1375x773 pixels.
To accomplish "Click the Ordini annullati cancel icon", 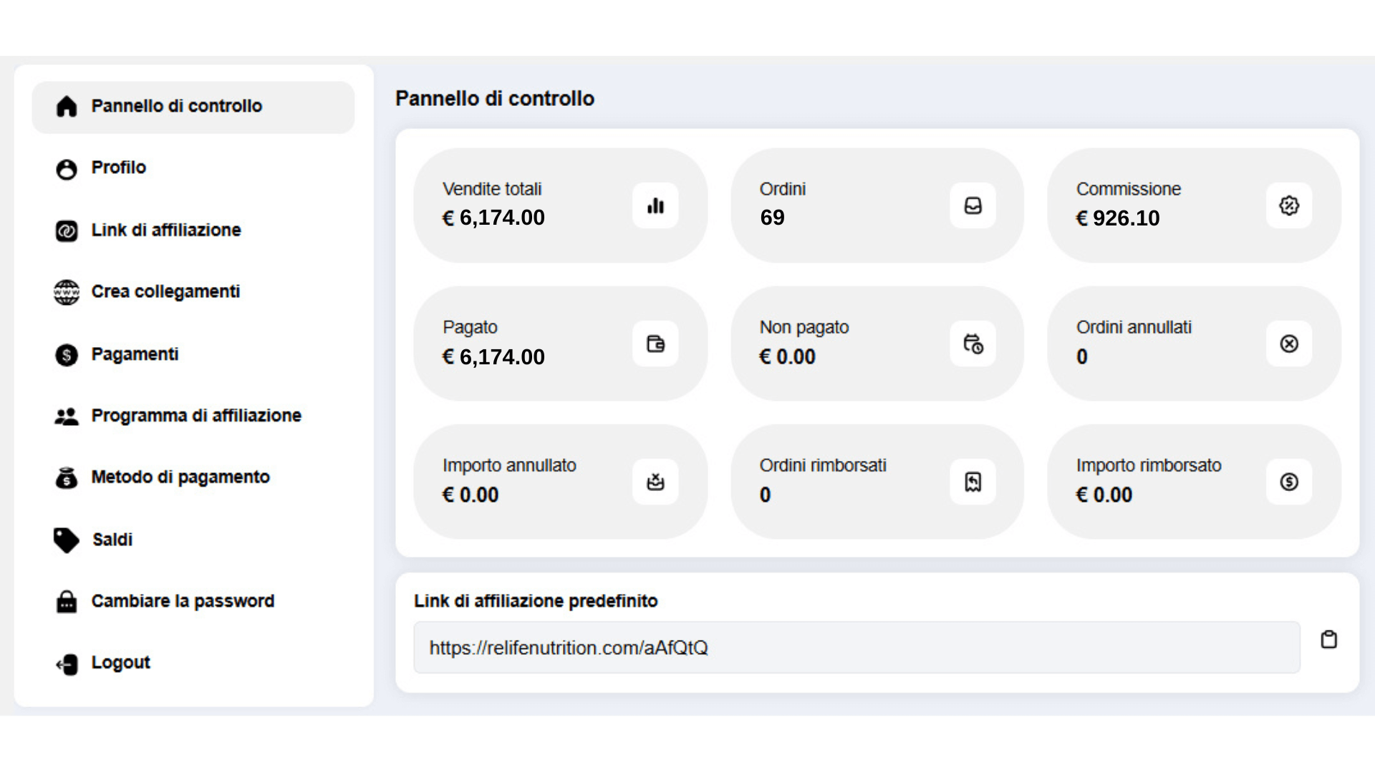I will click(x=1289, y=344).
